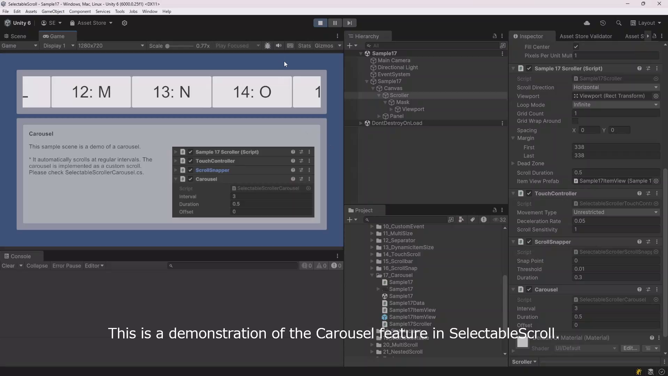
Task: Toggle Stats overlay in Game view
Action: tap(304, 46)
